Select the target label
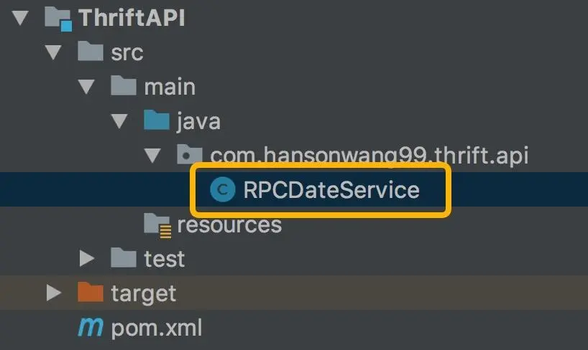The width and height of the screenshot is (588, 350). (x=143, y=294)
